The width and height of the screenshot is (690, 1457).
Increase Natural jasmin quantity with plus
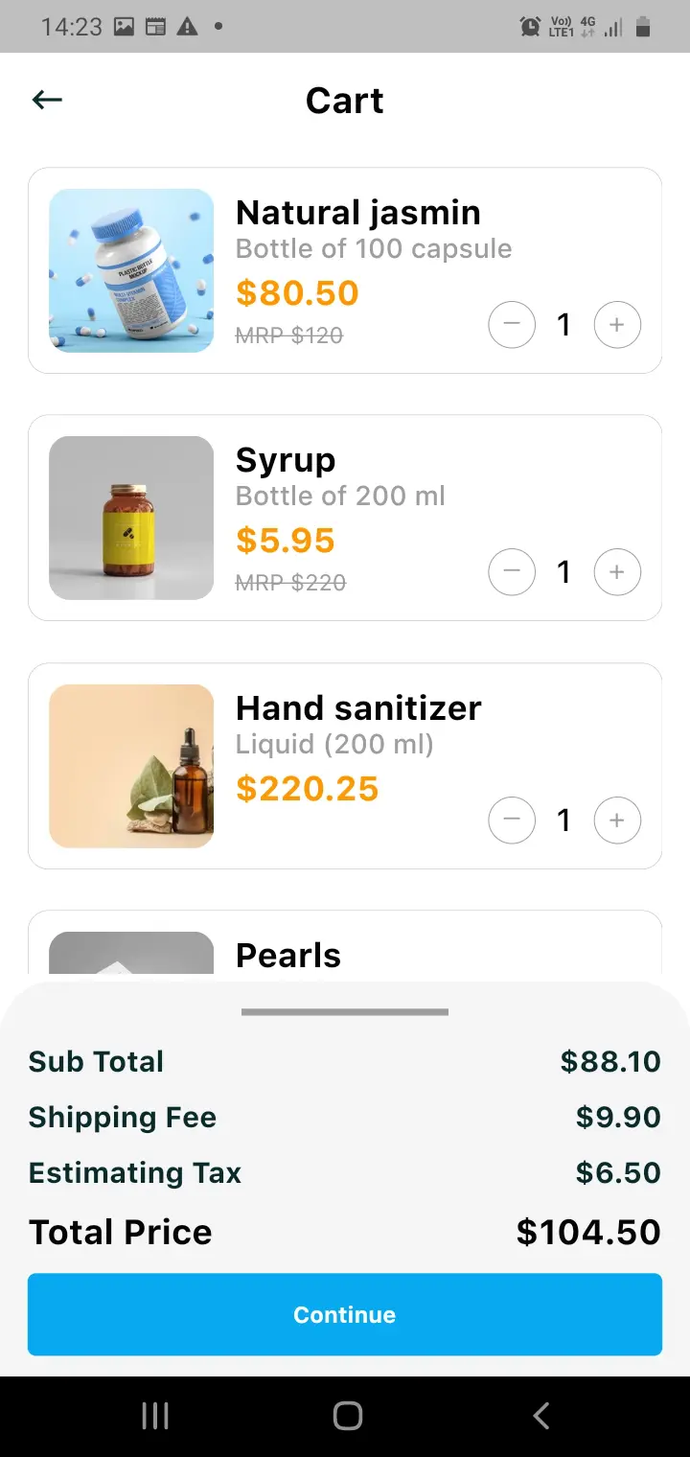[x=617, y=325]
